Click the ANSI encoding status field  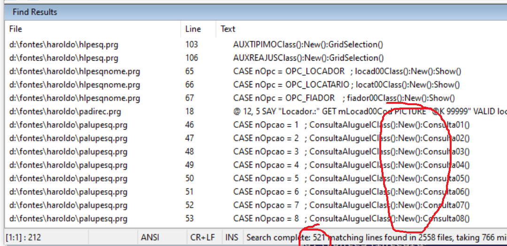click(x=150, y=238)
